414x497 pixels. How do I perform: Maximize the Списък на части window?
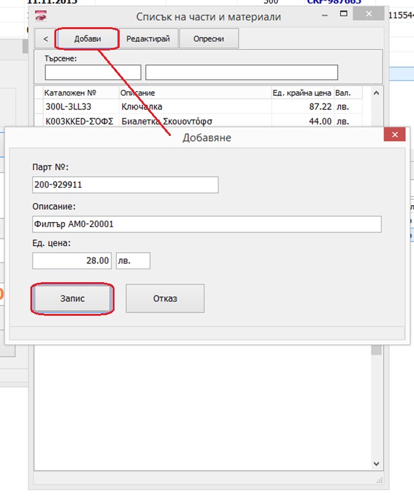343,14
